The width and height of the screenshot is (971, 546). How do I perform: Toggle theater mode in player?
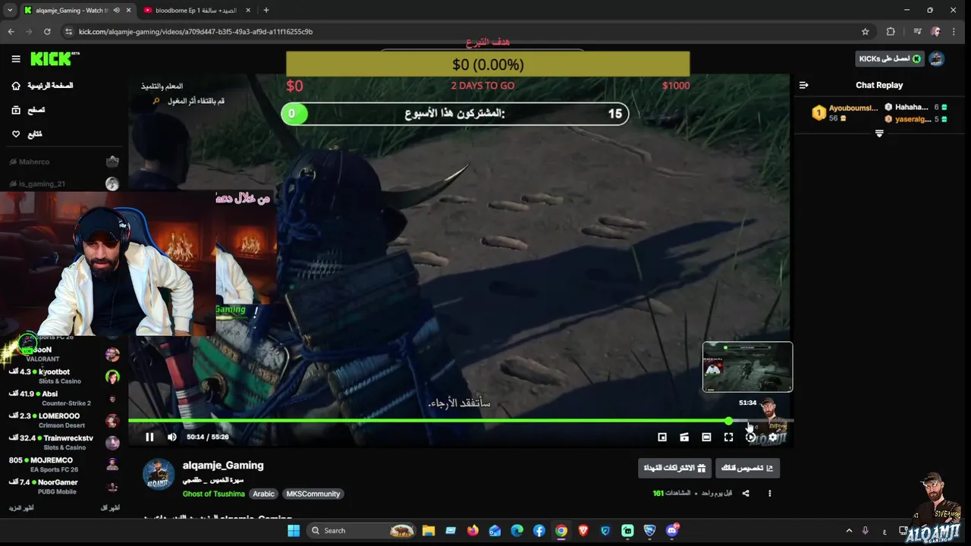click(706, 437)
